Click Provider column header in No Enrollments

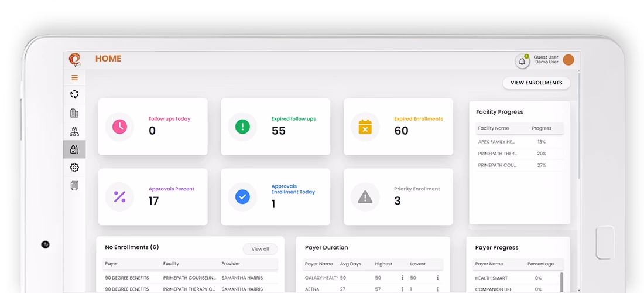pyautogui.click(x=231, y=264)
